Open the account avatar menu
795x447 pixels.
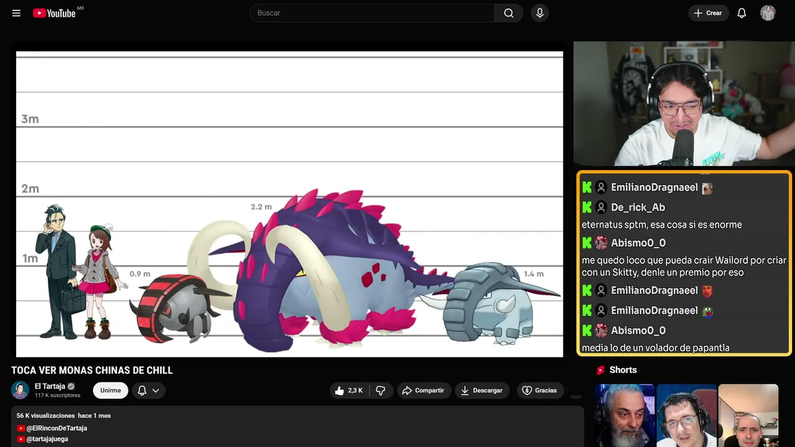coord(768,13)
